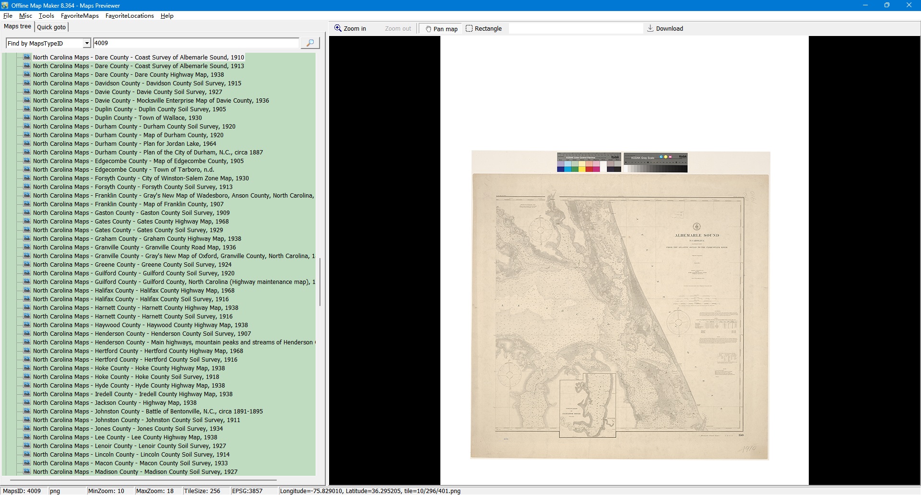The height and width of the screenshot is (495, 921).
Task: Click map icon beside Hyde County Highway Map, 1938
Action: click(27, 385)
